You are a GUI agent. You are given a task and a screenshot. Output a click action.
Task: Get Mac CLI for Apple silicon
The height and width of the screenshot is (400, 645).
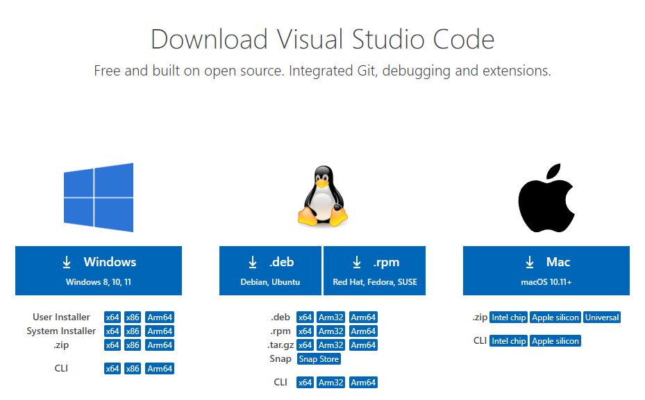[x=555, y=341]
